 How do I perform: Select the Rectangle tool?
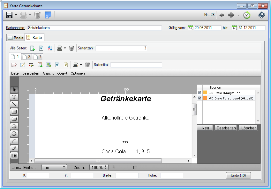click(14, 112)
